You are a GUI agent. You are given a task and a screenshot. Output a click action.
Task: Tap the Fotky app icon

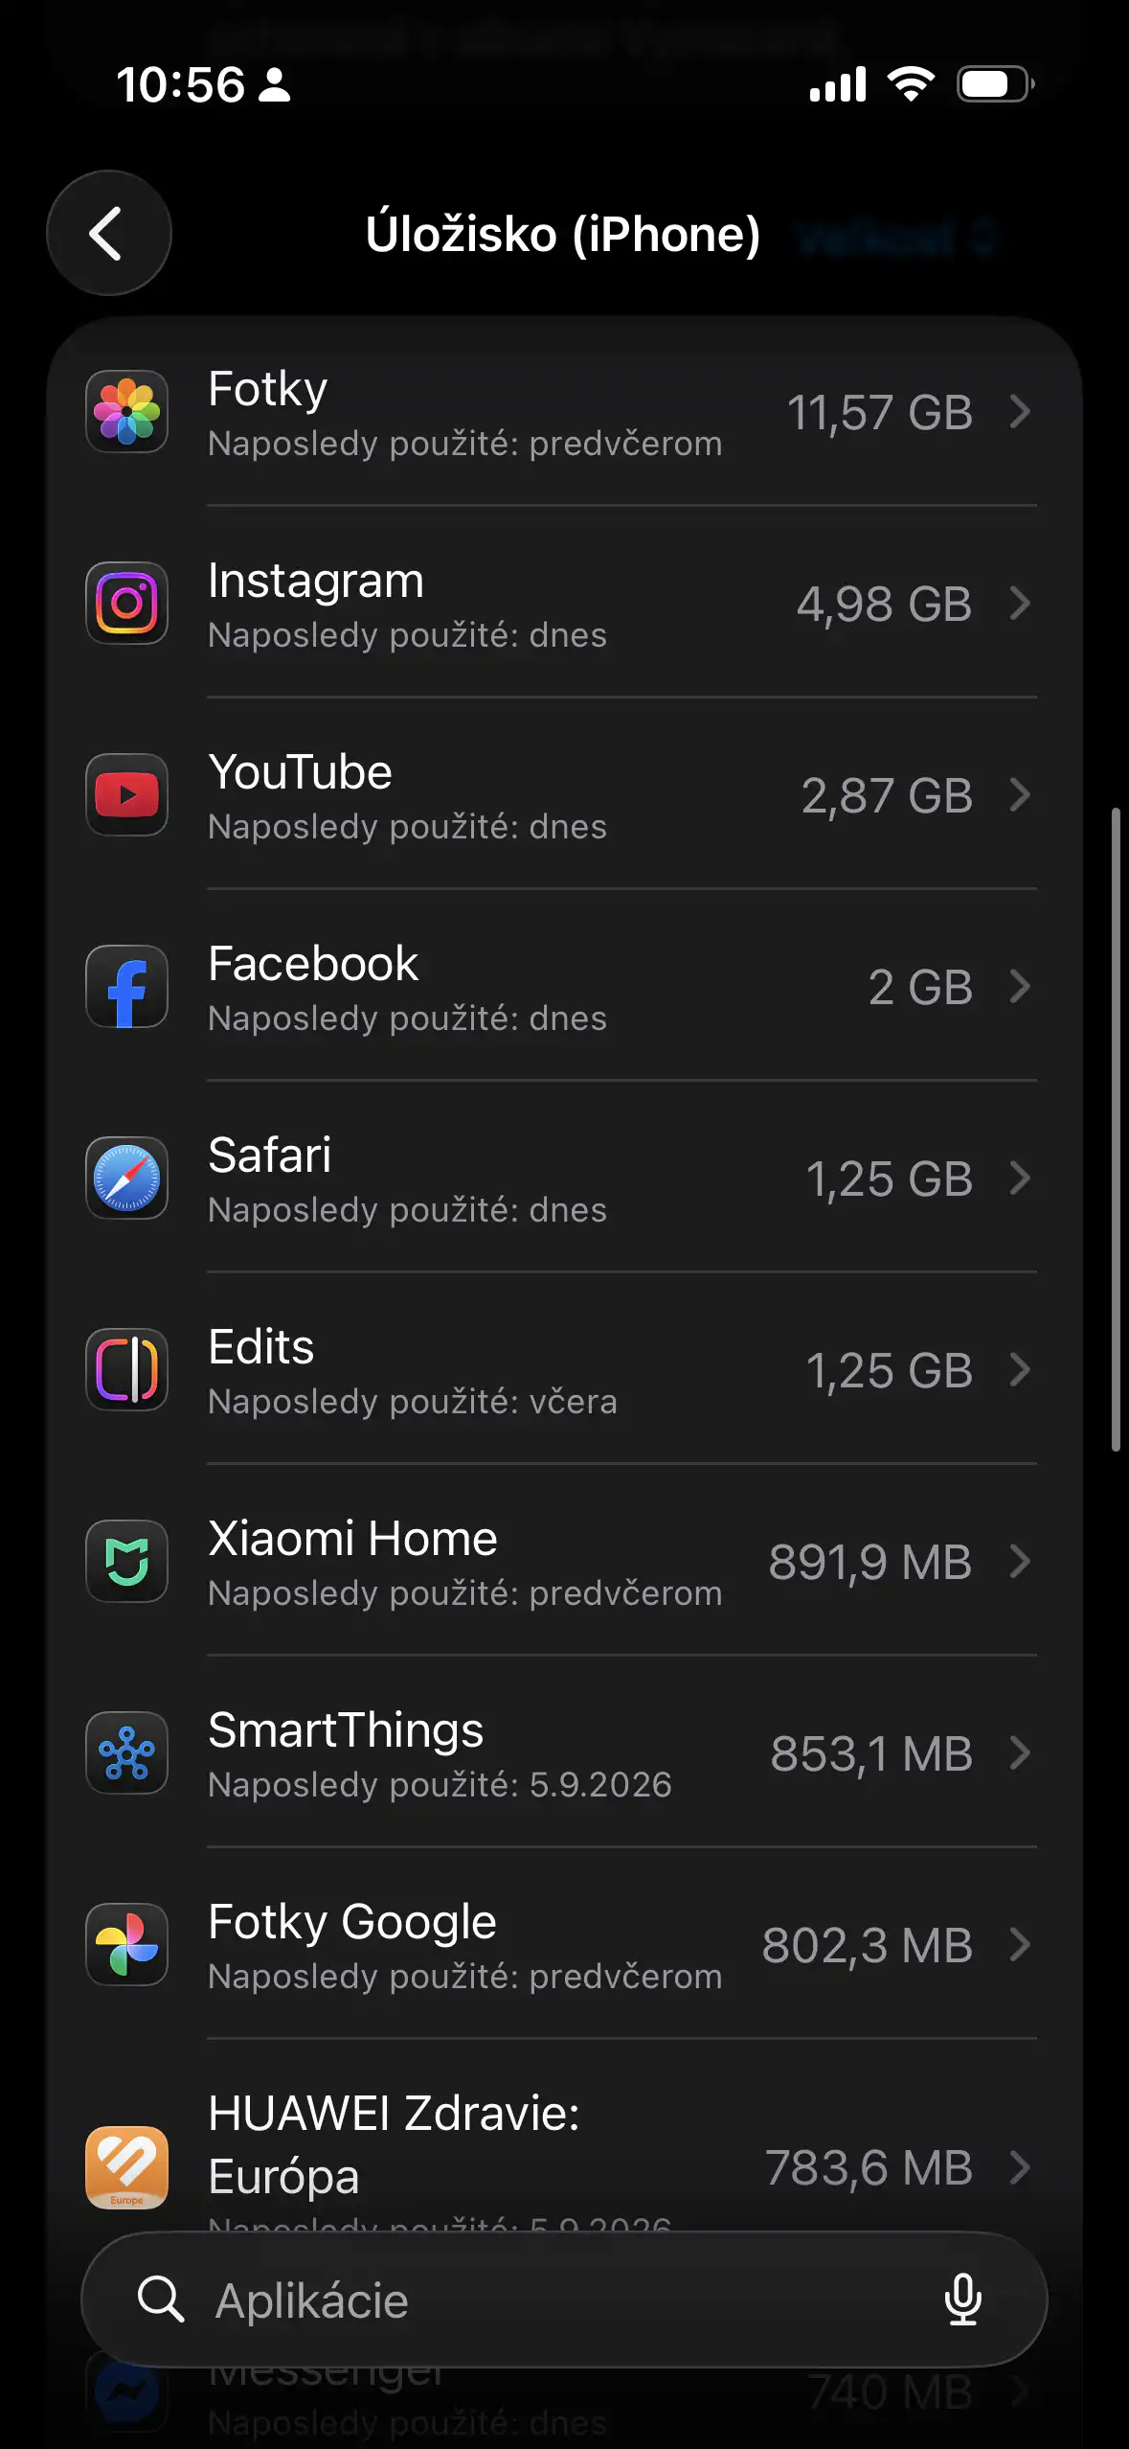126,412
